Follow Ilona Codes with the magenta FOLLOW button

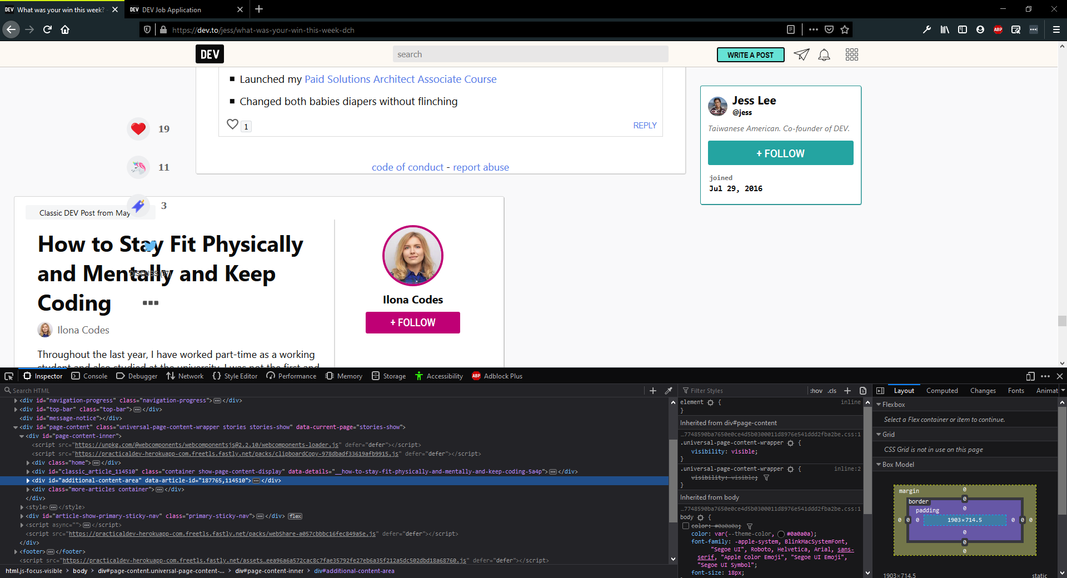coord(413,322)
